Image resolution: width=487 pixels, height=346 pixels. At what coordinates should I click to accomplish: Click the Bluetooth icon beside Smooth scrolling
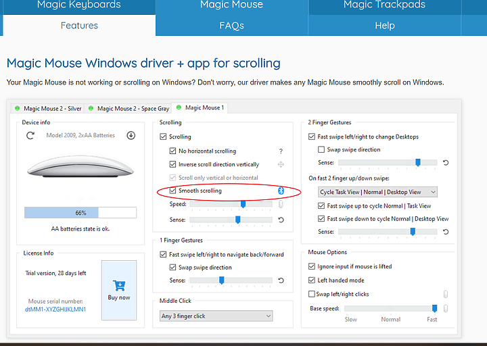pos(281,191)
